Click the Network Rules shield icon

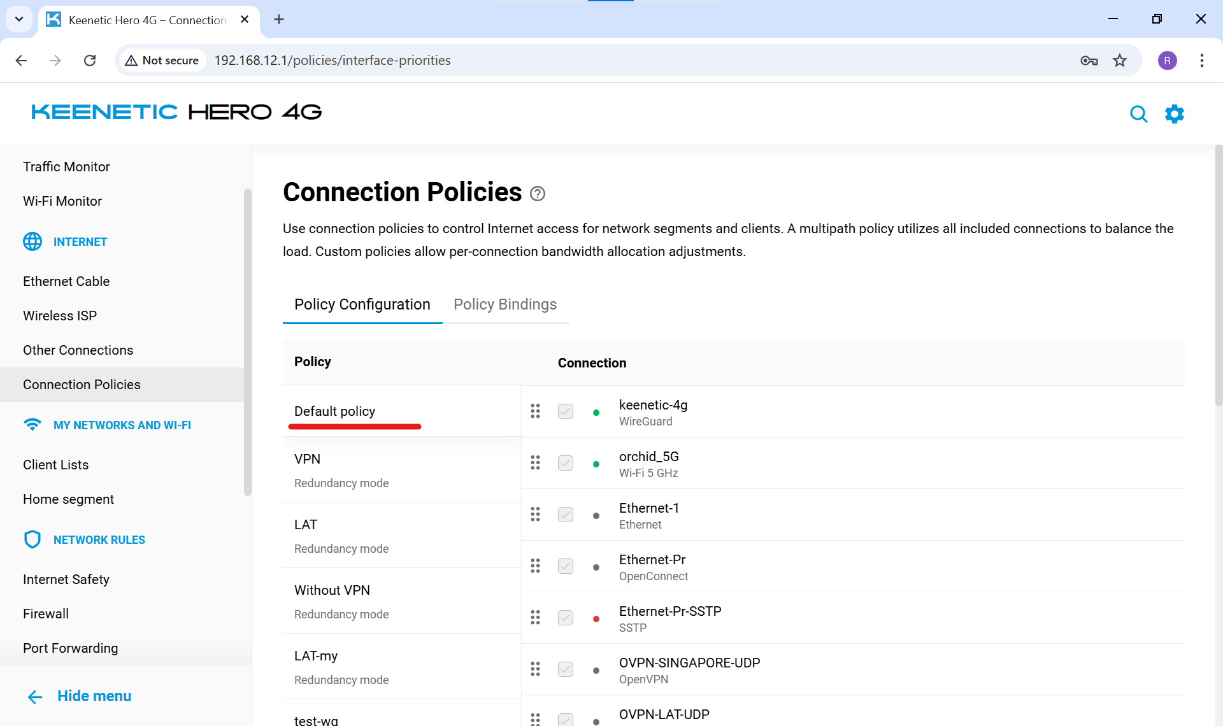32,539
